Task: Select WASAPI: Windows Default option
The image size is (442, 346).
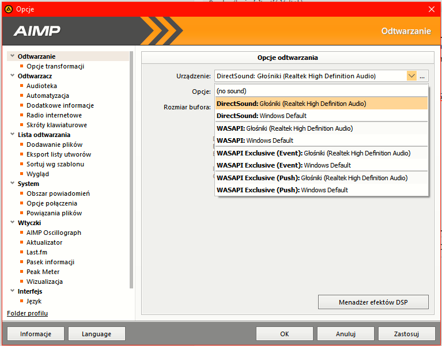Action: click(x=322, y=140)
